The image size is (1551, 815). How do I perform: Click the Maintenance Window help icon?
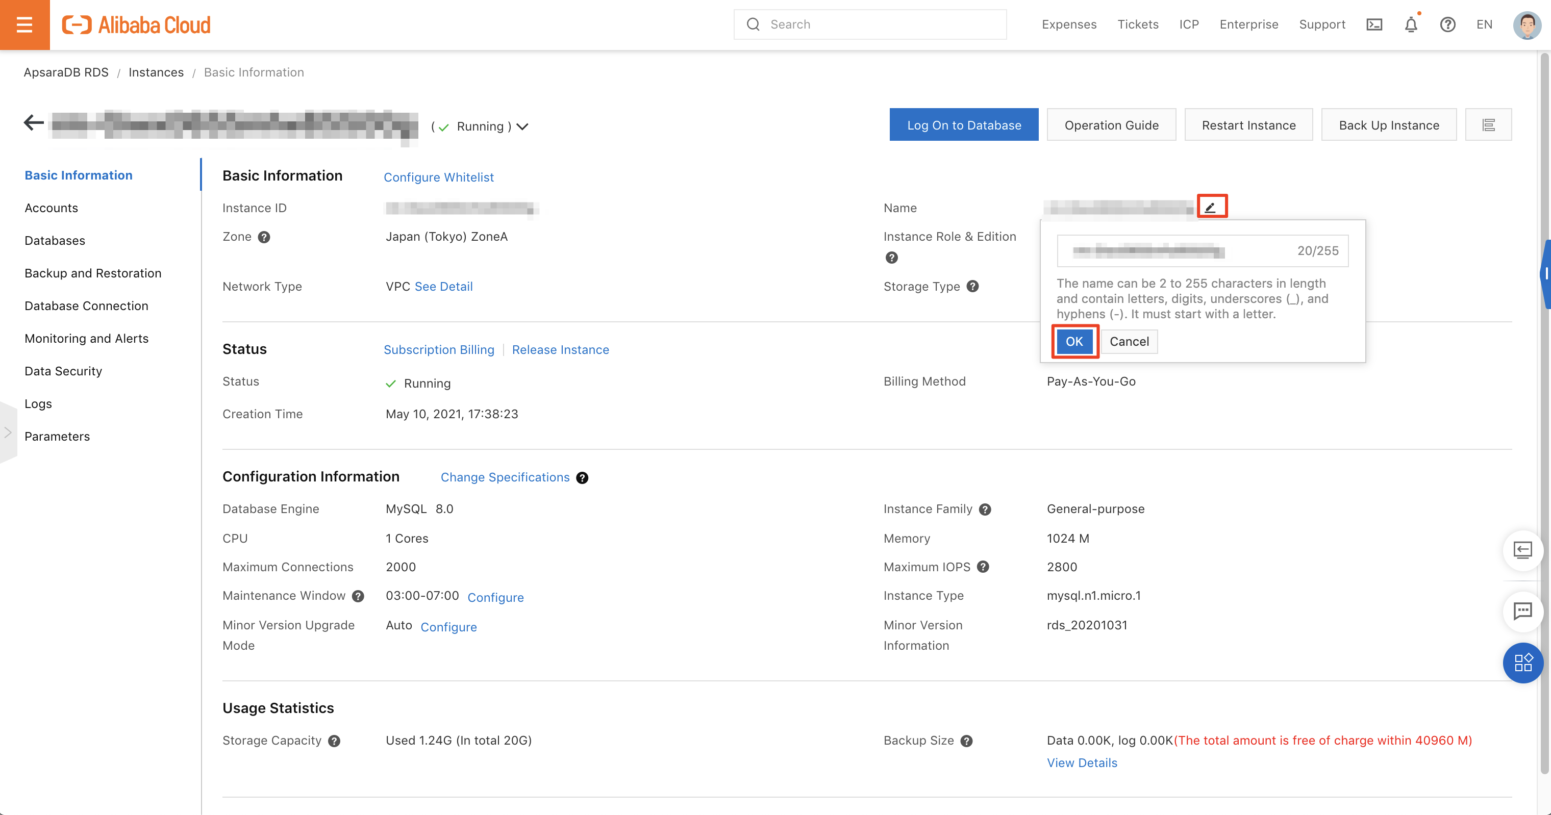(358, 596)
